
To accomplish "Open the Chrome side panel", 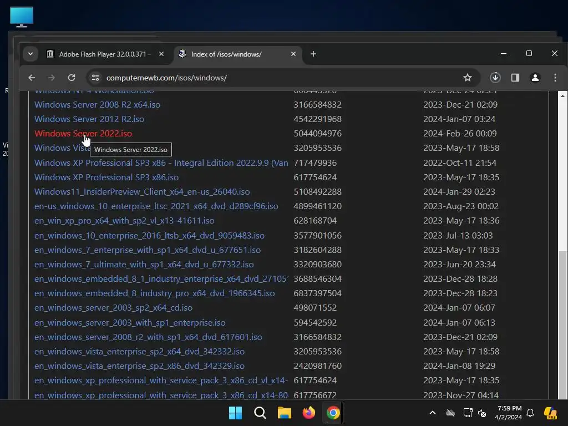I will (x=515, y=78).
